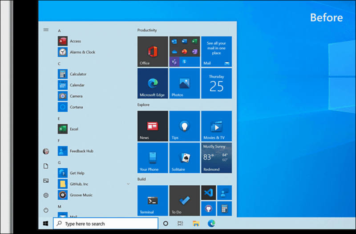Viewport: 356px width, 234px height.
Task: Open the GitHub small tile
Action: click(x=208, y=209)
